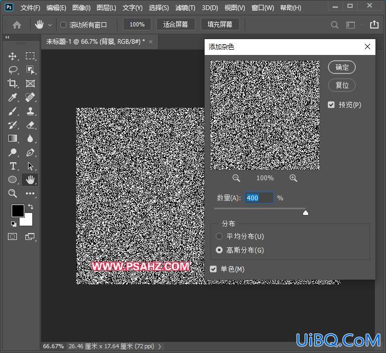The width and height of the screenshot is (386, 353).
Task: Click the noise amount slider handle
Action: tap(306, 213)
